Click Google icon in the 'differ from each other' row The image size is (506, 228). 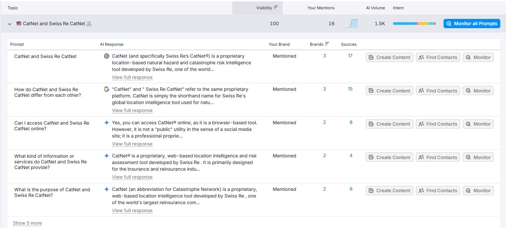click(x=107, y=89)
